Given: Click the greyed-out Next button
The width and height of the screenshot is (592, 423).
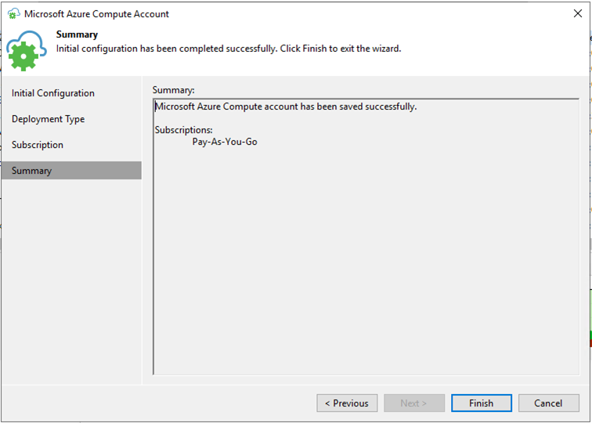Looking at the screenshot, I should pyautogui.click(x=414, y=403).
